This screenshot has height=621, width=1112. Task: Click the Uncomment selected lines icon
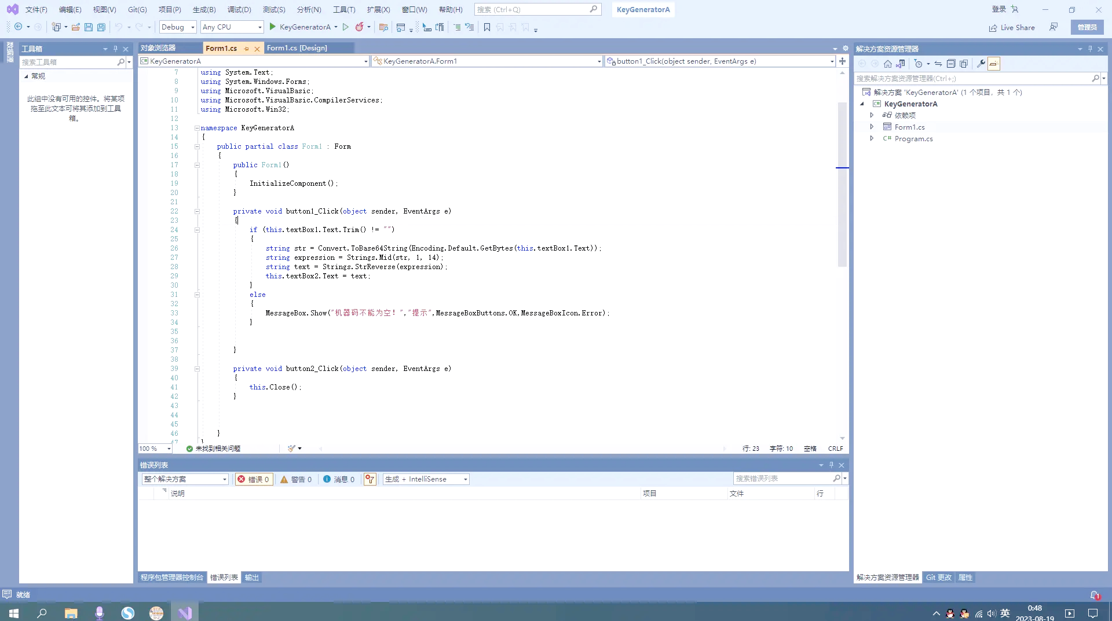pos(470,27)
